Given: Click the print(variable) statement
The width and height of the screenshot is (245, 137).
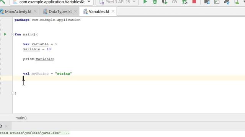Looking at the screenshot, I should coord(39,59).
